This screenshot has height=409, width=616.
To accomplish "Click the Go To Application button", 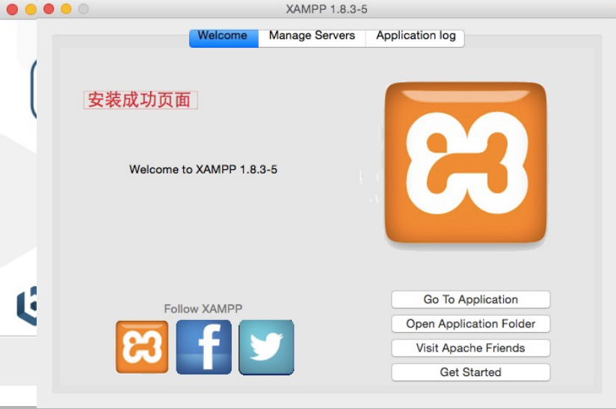I will pos(471,299).
